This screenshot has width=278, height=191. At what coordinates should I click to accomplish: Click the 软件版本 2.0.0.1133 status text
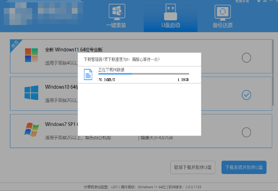(185, 187)
